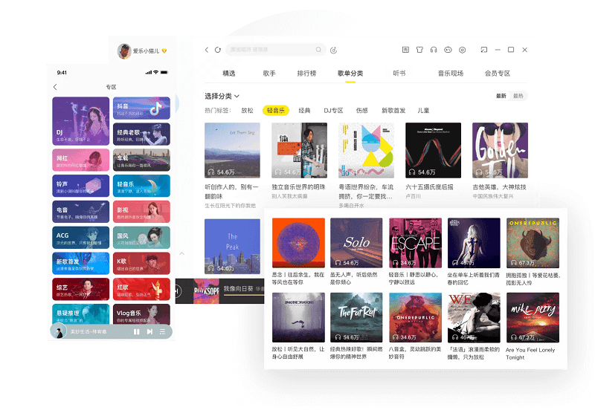
Task: Open the 音乐现场 tab
Action: pos(451,73)
